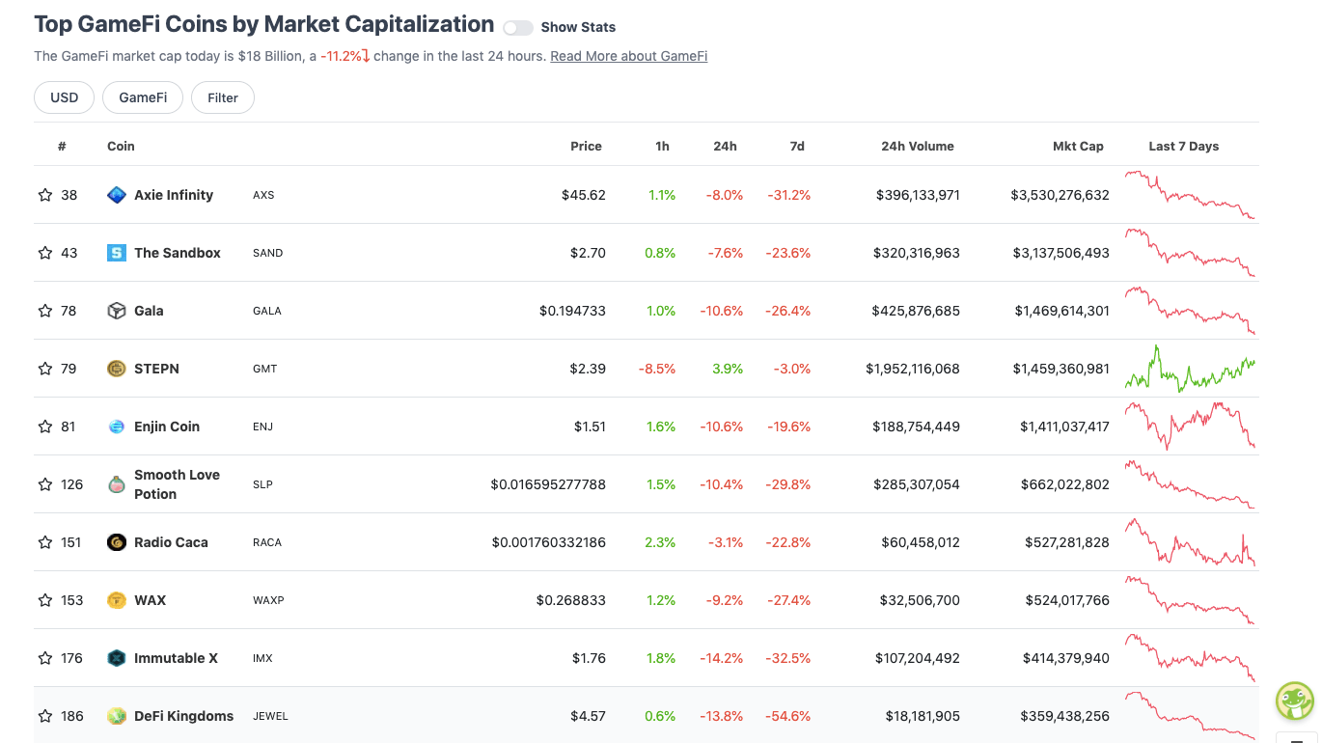Viewport: 1322px width, 743px height.
Task: Click the SLP price $0.016595277788
Action: coord(548,484)
